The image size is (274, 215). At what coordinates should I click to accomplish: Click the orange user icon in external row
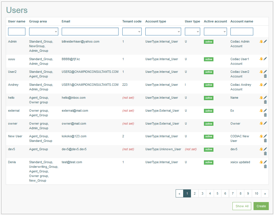tap(261, 110)
